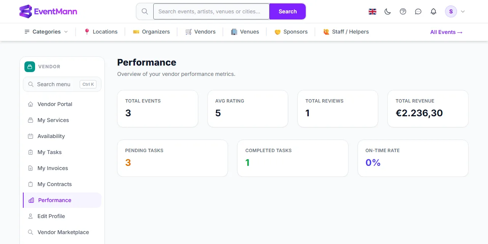Click the icon beside My Contracts
The image size is (488, 244).
pyautogui.click(x=30, y=184)
